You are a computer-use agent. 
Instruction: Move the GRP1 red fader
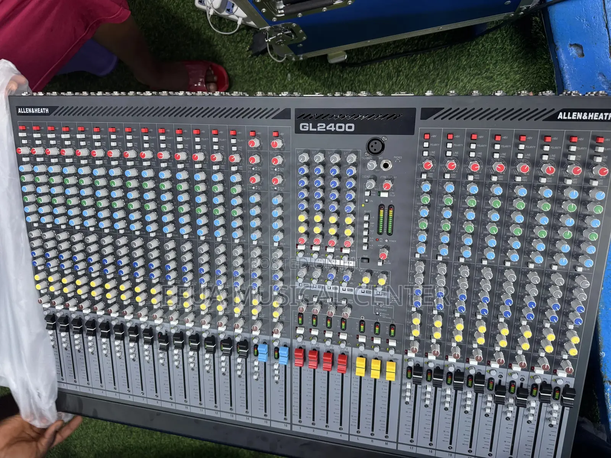299,357
